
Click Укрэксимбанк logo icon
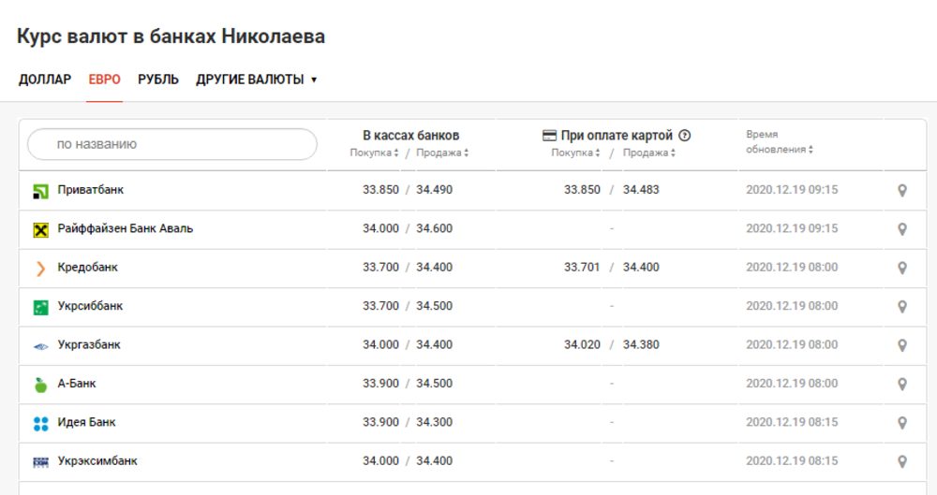click(40, 462)
